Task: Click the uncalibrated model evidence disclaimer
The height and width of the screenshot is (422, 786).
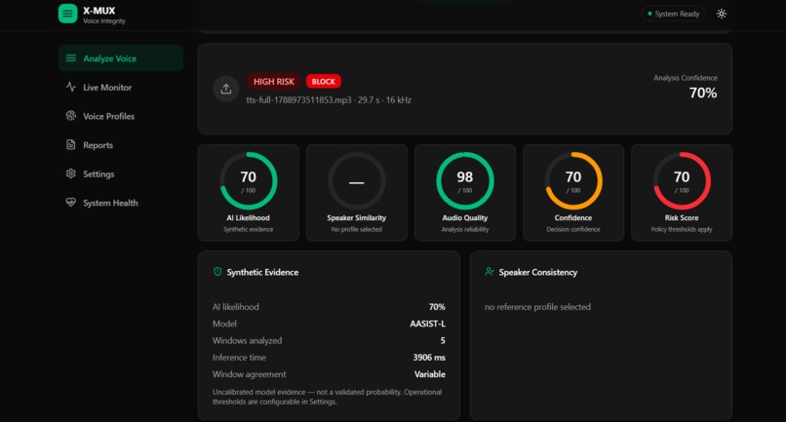Action: 327,397
